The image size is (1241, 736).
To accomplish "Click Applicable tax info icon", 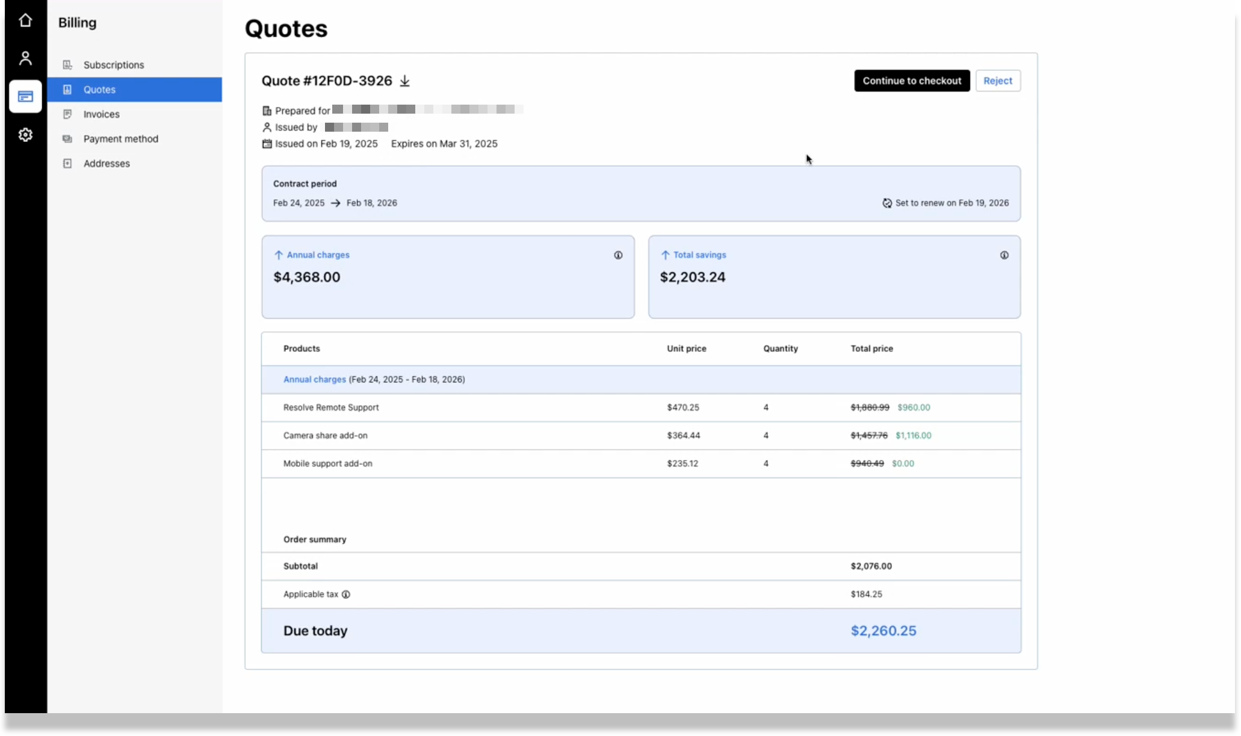I will coord(346,594).
